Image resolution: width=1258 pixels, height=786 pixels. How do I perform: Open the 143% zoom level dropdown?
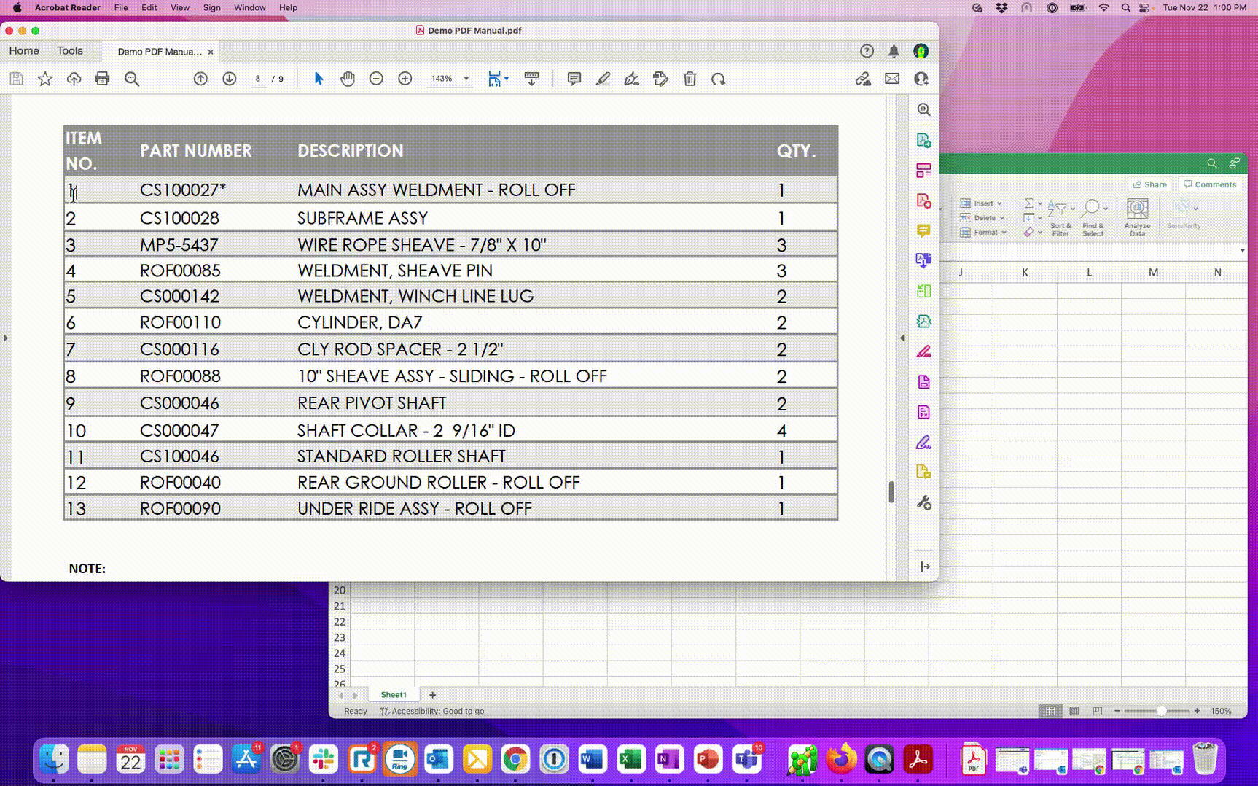pyautogui.click(x=466, y=79)
